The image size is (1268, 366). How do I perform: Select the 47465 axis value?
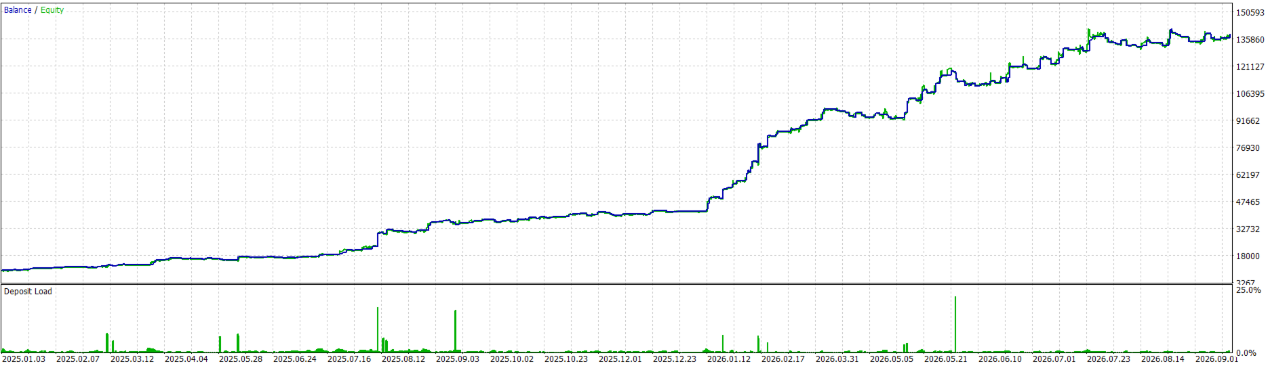[1248, 202]
